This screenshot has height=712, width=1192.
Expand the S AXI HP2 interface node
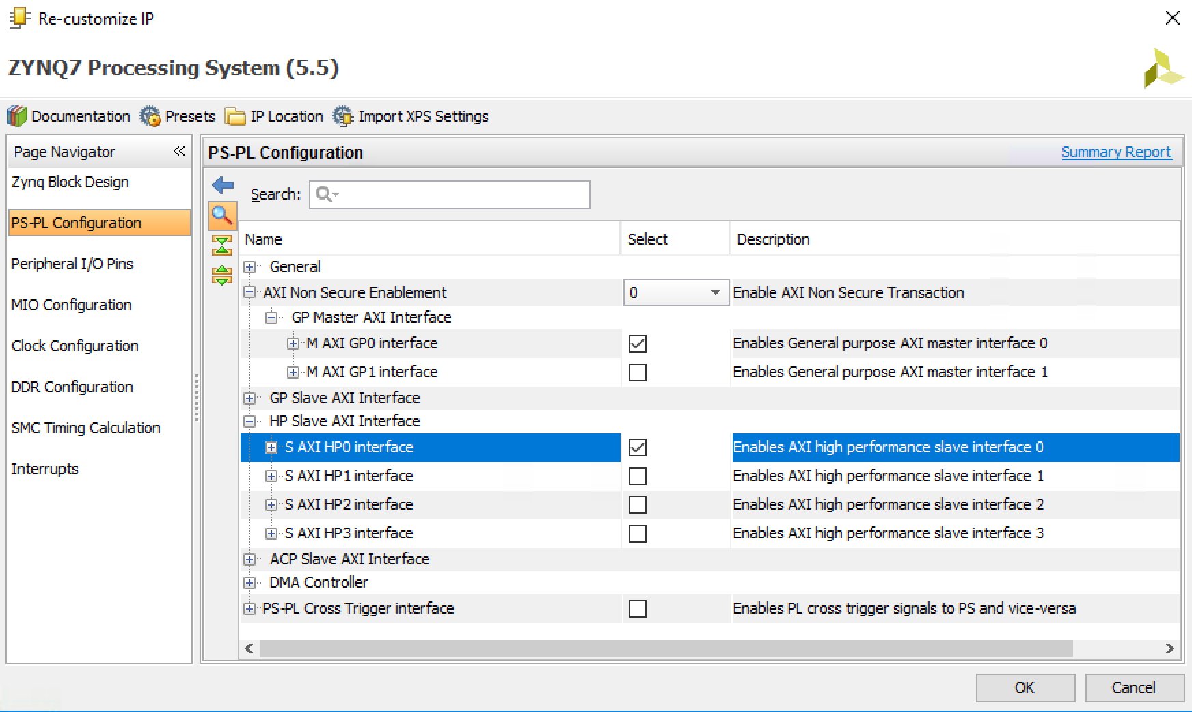click(x=271, y=505)
